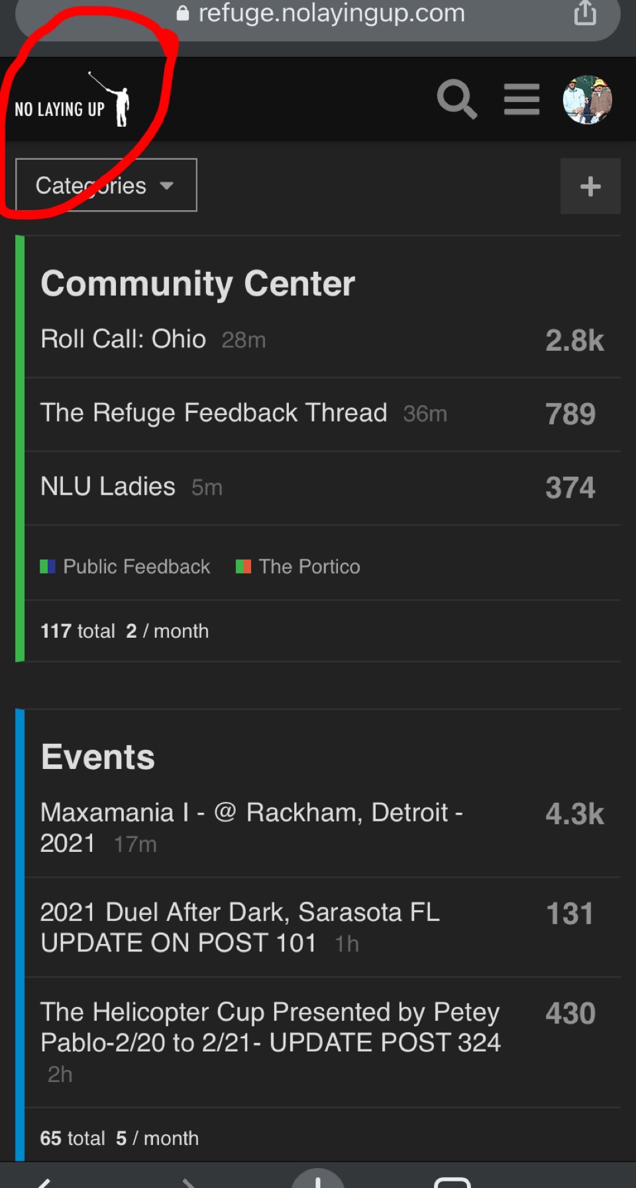
Task: Open the forum search icon
Action: (x=457, y=100)
